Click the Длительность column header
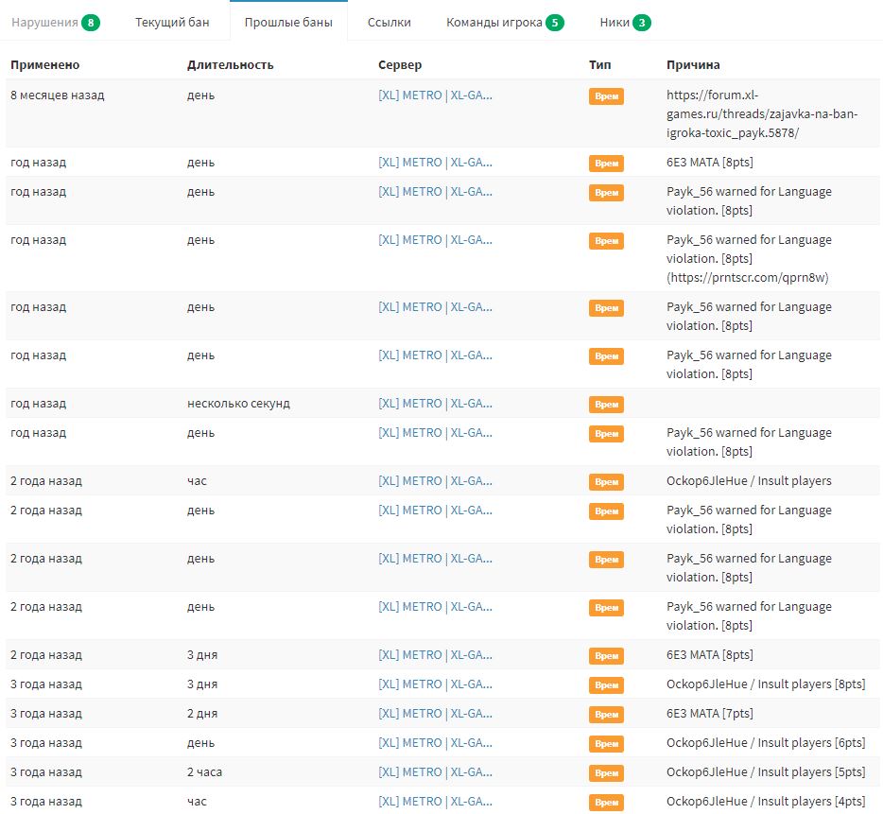Viewport: 883px width, 814px height. tap(230, 65)
